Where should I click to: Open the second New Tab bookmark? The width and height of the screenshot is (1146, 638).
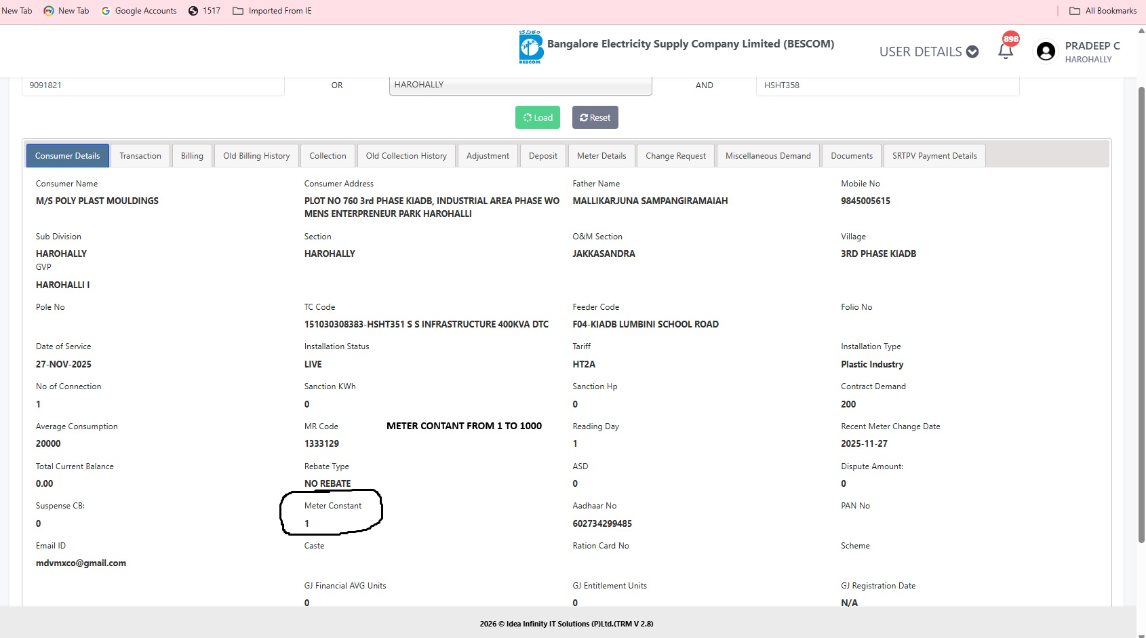coord(66,11)
